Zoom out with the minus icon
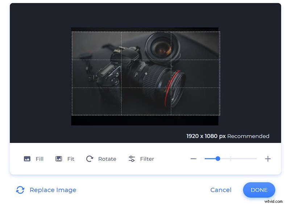This screenshot has width=290, height=205. (194, 159)
